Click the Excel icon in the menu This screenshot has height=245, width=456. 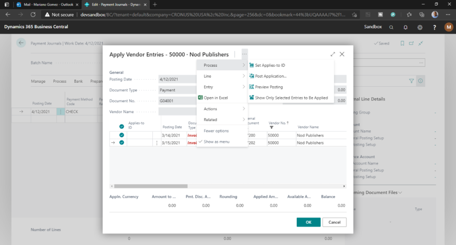tap(200, 98)
